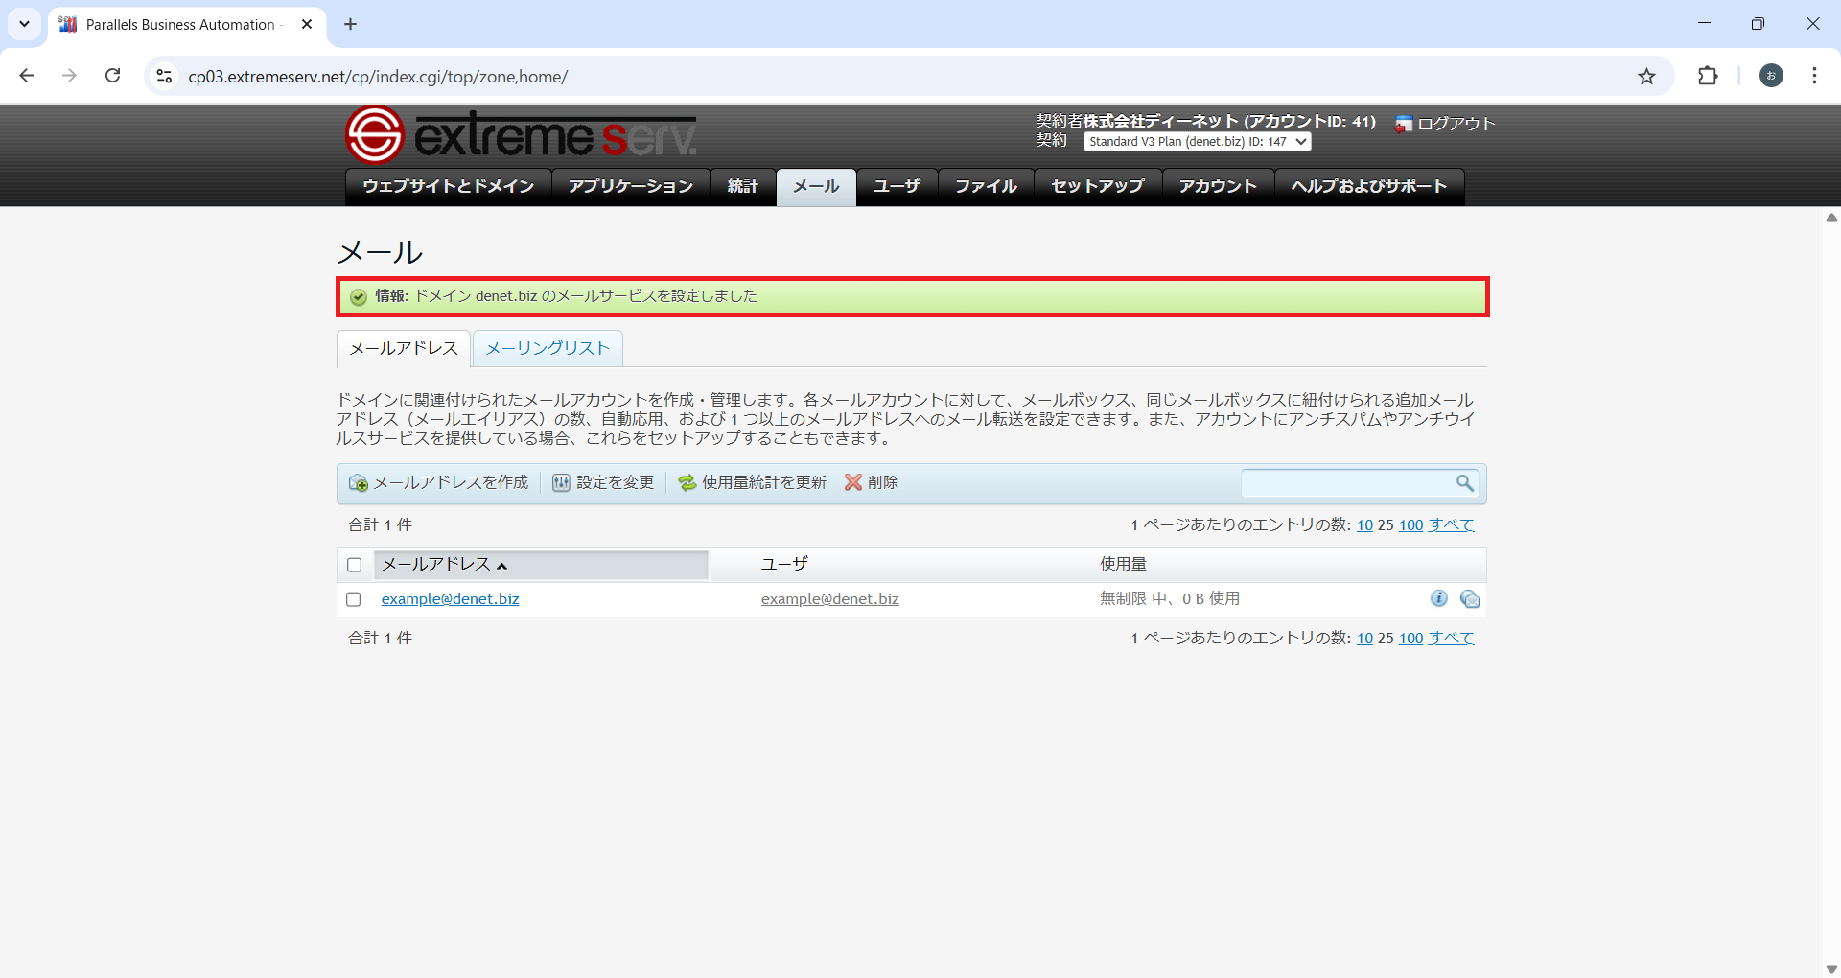The height and width of the screenshot is (978, 1841).
Task: Set bottom entries per page to 100
Action: click(x=1410, y=639)
